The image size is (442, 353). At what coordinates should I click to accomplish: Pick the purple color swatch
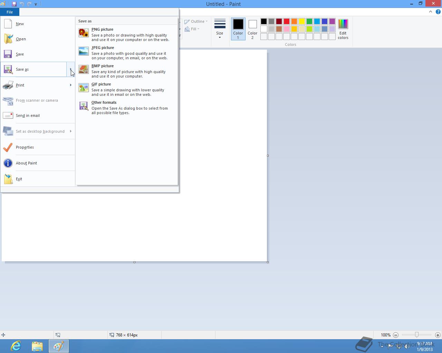pyautogui.click(x=332, y=21)
